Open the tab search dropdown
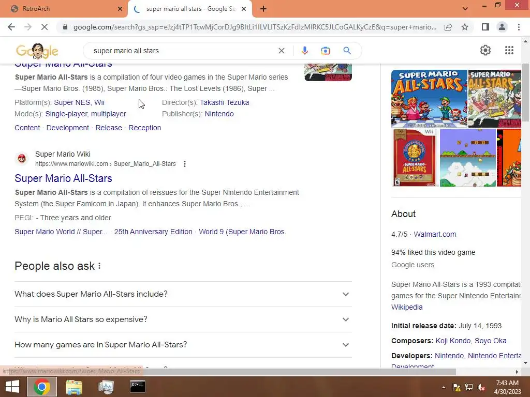Viewport: 530px width, 397px height. pyautogui.click(x=465, y=9)
